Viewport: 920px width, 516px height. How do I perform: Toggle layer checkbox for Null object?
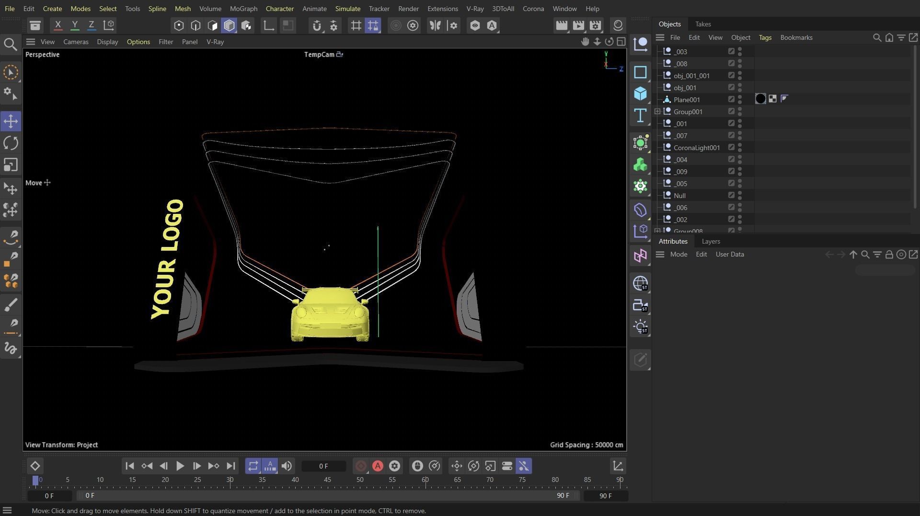pos(731,195)
